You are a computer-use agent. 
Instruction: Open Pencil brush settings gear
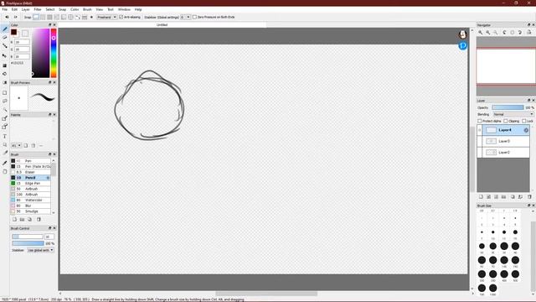coord(48,178)
